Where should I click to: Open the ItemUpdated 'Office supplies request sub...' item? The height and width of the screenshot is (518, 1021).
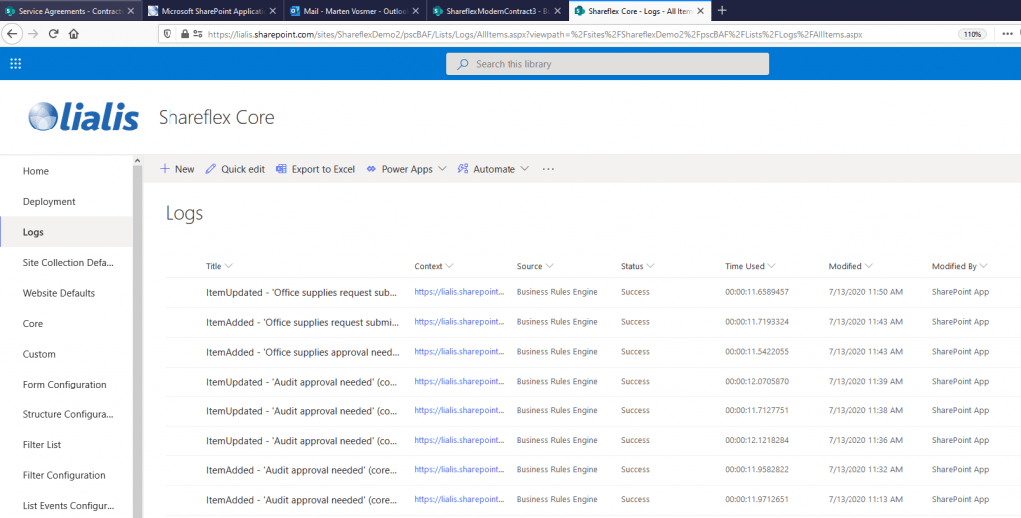(x=301, y=292)
